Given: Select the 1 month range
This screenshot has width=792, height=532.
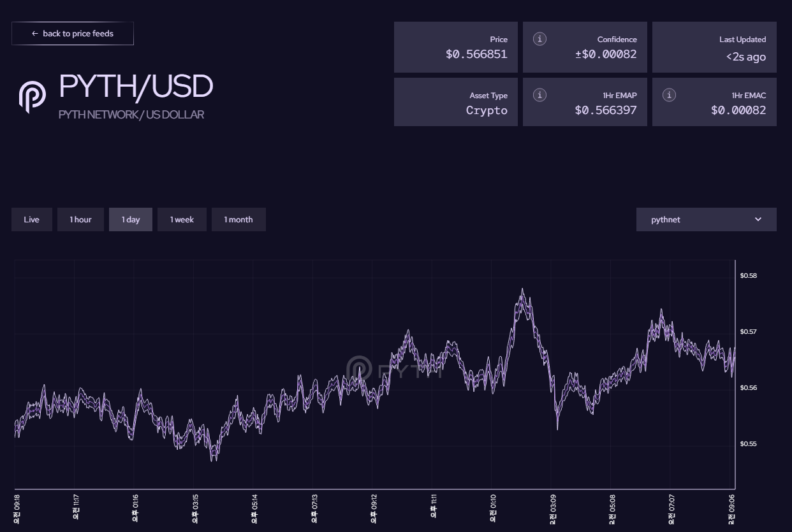Looking at the screenshot, I should tap(238, 219).
